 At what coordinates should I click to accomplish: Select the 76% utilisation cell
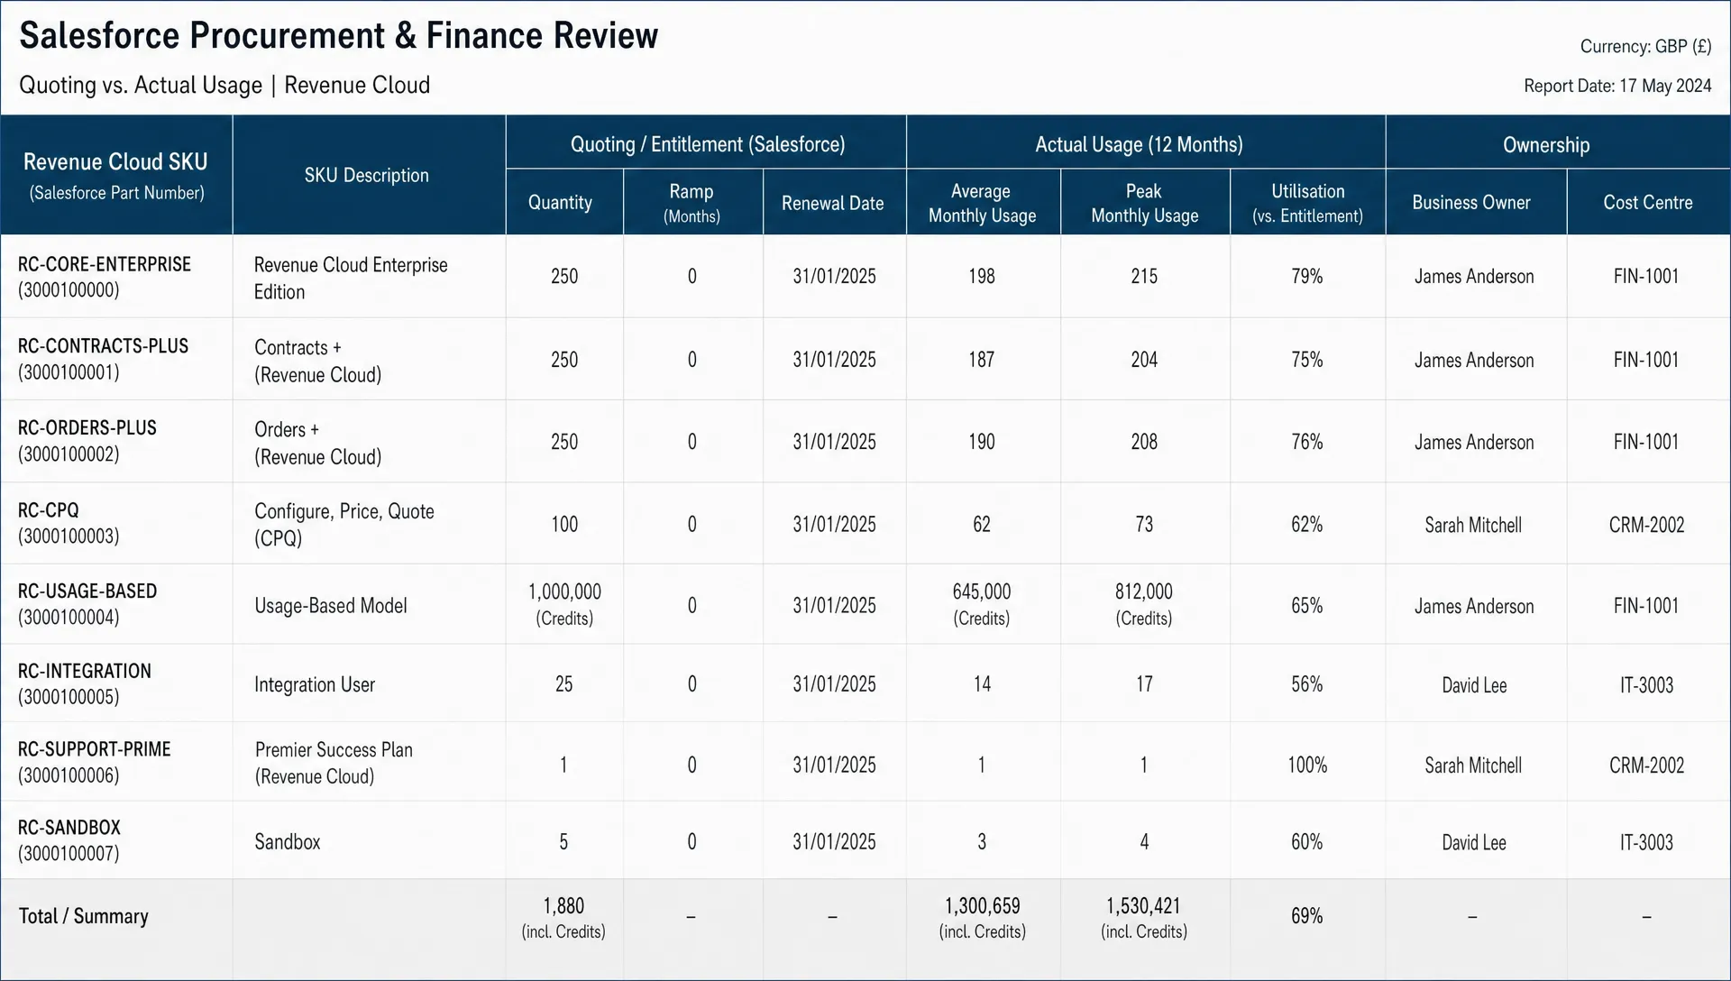(x=1307, y=441)
